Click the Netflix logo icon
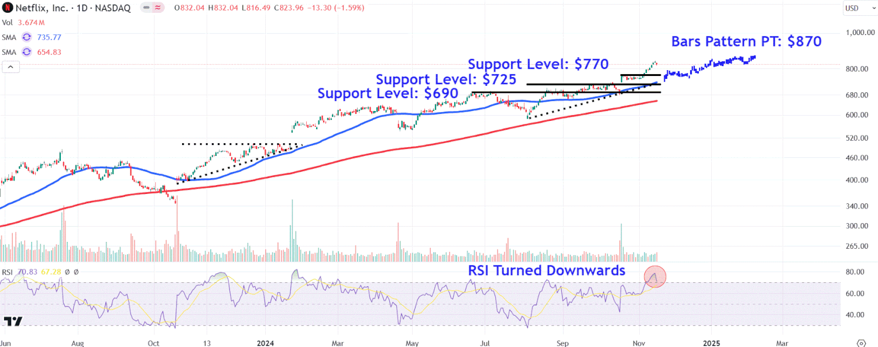The width and height of the screenshot is (878, 347). click(8, 8)
